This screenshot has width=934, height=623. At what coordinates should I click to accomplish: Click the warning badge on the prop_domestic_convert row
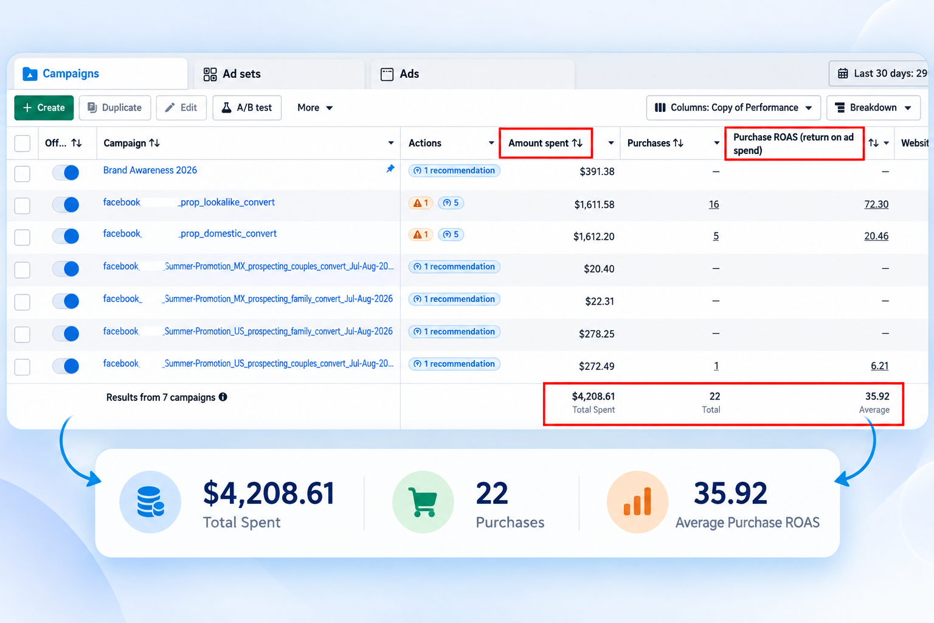click(421, 234)
